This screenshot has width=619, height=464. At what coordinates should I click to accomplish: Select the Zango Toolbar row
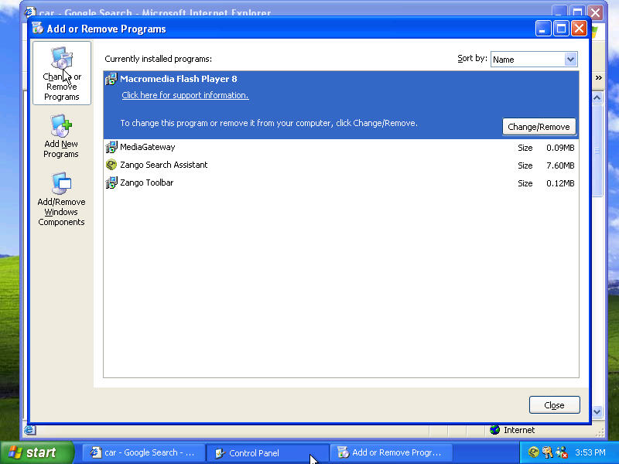point(341,183)
